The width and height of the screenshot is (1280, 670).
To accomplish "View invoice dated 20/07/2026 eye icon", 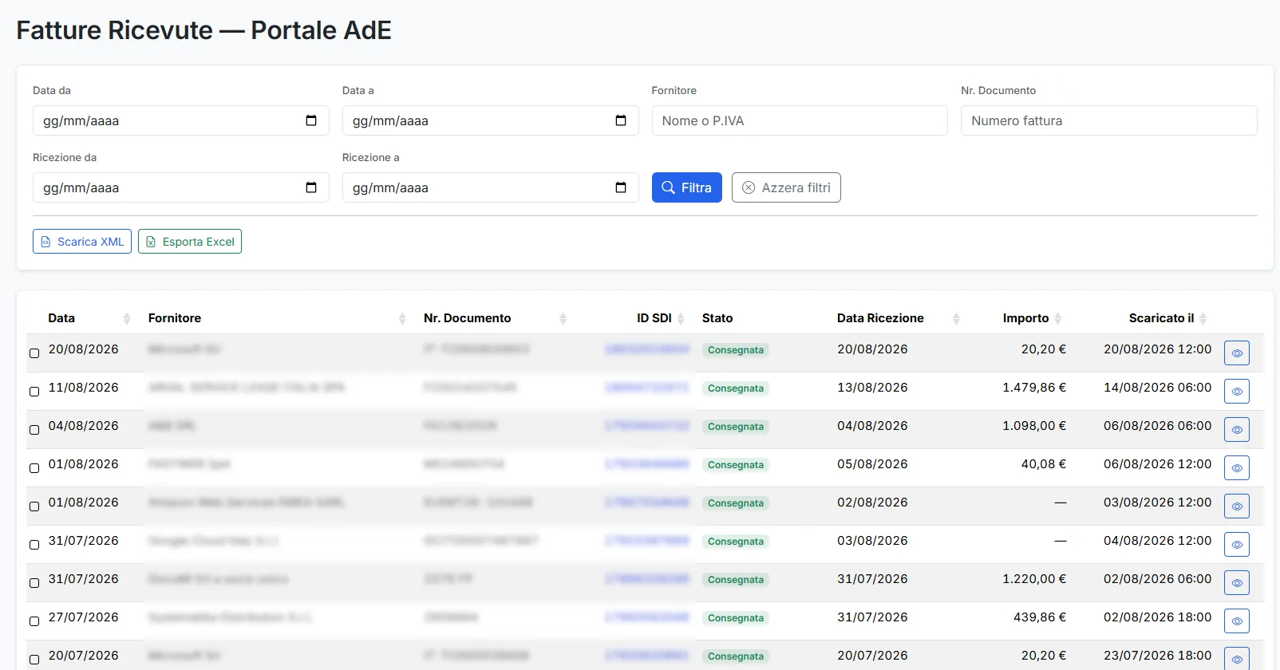I will 1237,659.
